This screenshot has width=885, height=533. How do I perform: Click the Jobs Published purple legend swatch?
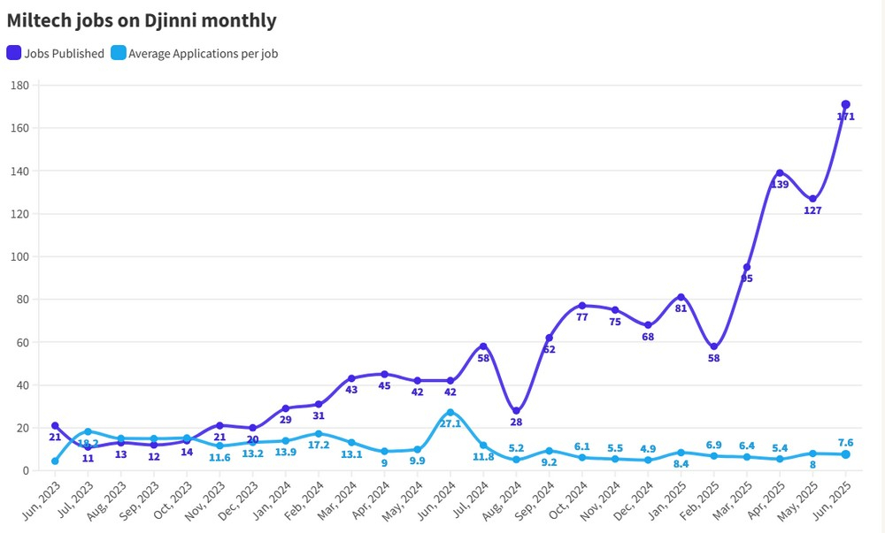(x=13, y=53)
